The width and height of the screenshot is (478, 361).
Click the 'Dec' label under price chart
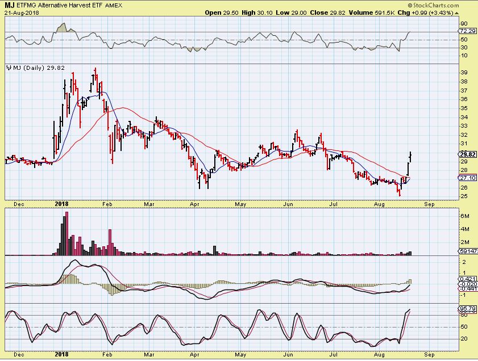click(x=19, y=204)
